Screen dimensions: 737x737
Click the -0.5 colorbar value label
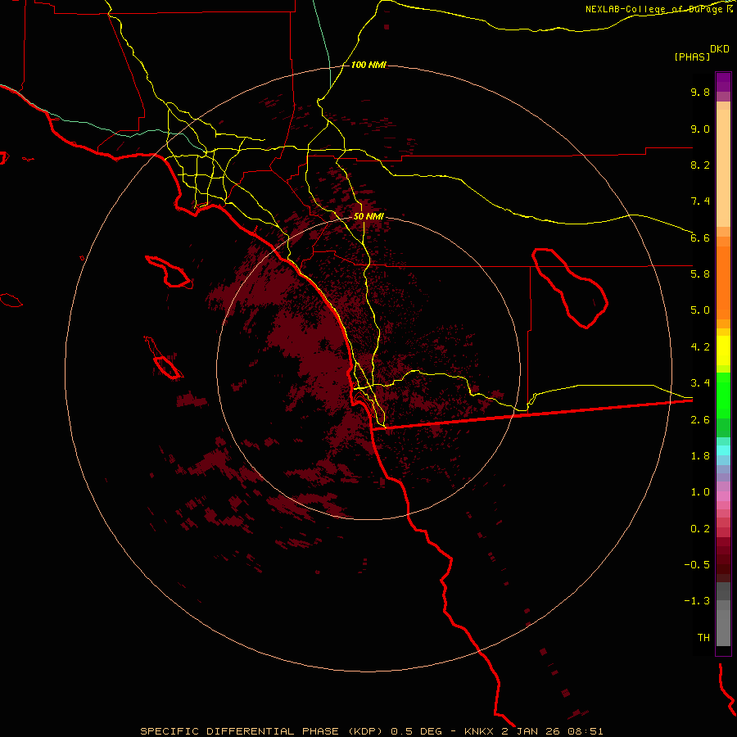point(697,565)
